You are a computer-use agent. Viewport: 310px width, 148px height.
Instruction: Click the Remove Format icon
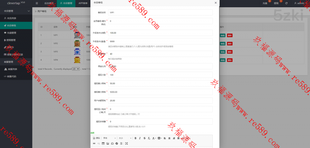[x=149, y=138]
